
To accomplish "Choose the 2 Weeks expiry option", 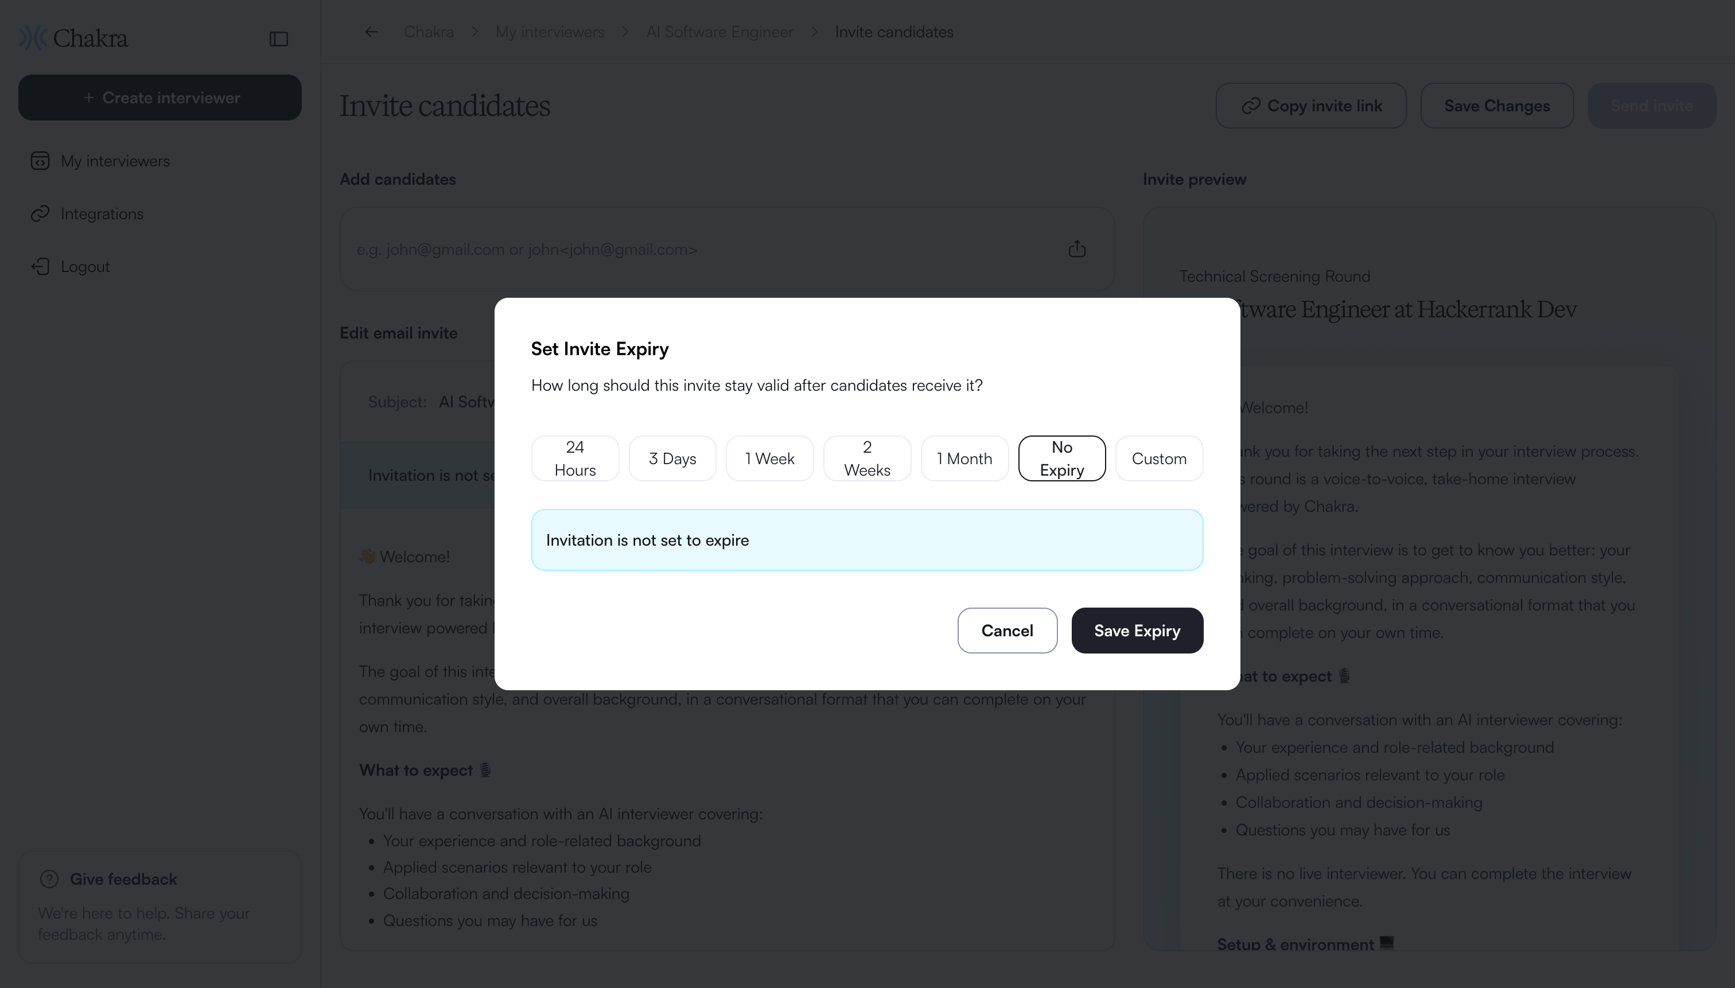I will (x=867, y=459).
